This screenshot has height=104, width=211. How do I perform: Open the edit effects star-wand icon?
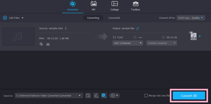(x=41, y=44)
